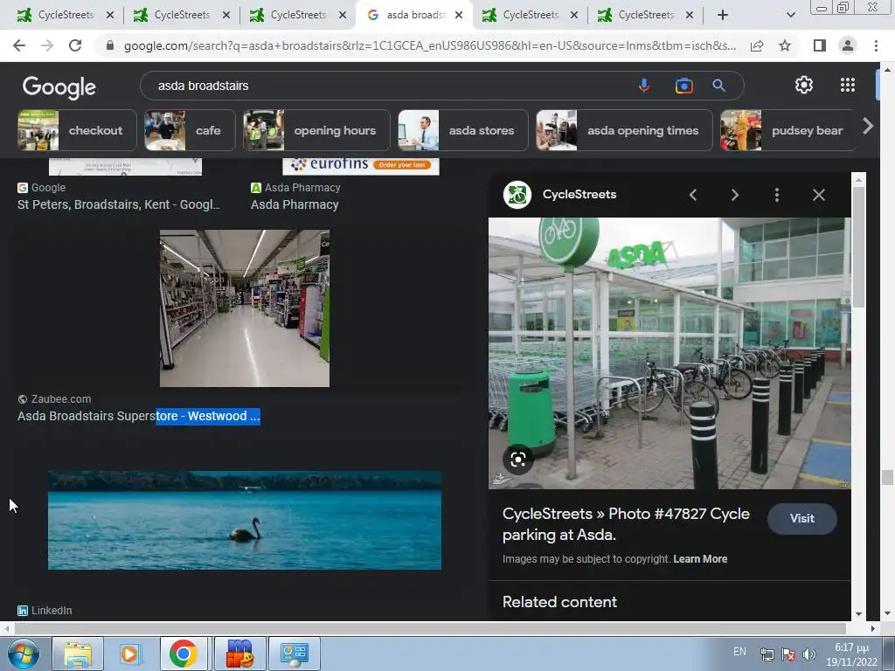The width and height of the screenshot is (895, 671).
Task: Close the CycleStreets image preview panel
Action: point(818,195)
